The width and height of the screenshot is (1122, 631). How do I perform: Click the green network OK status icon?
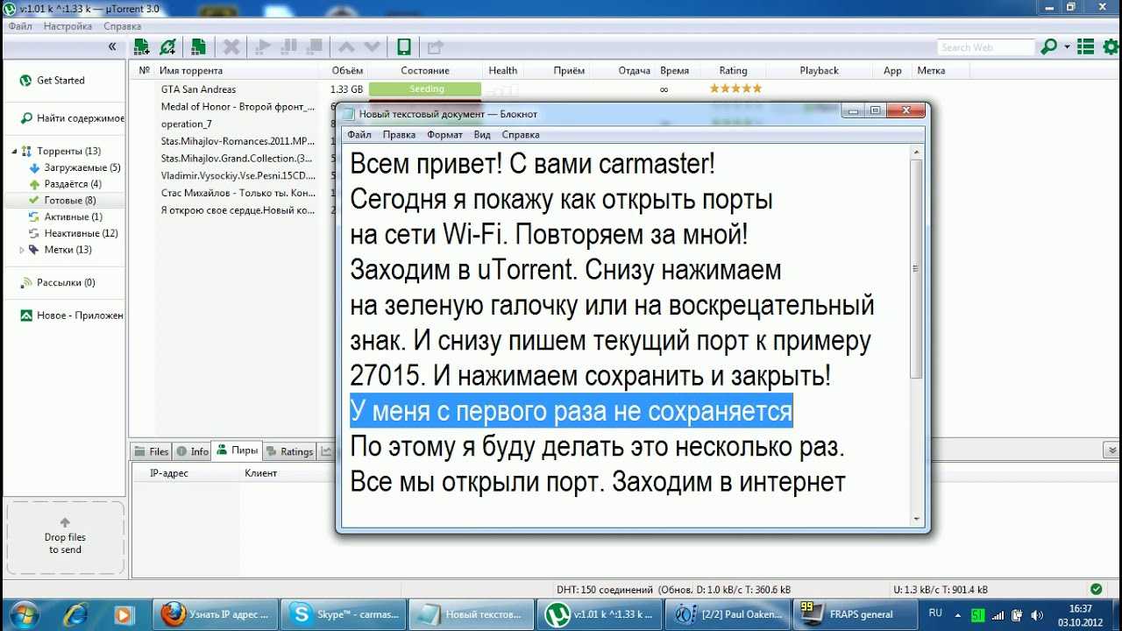pos(1096,590)
